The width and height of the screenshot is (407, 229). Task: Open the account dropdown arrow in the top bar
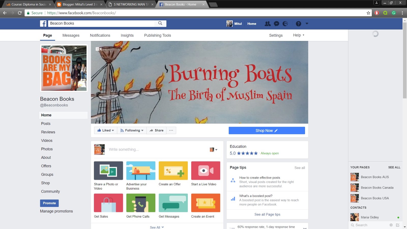coord(307,23)
